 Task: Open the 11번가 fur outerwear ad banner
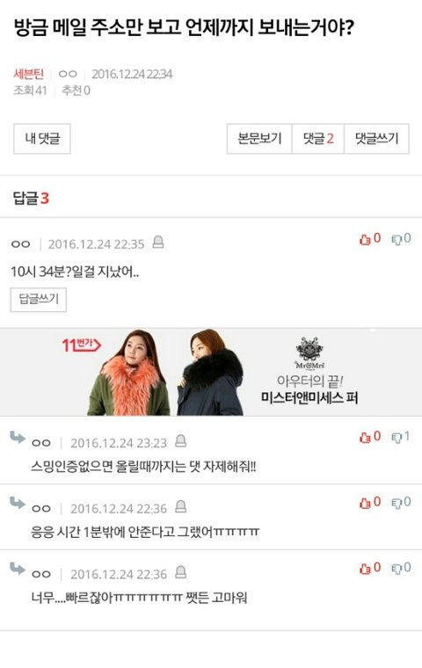point(211,372)
